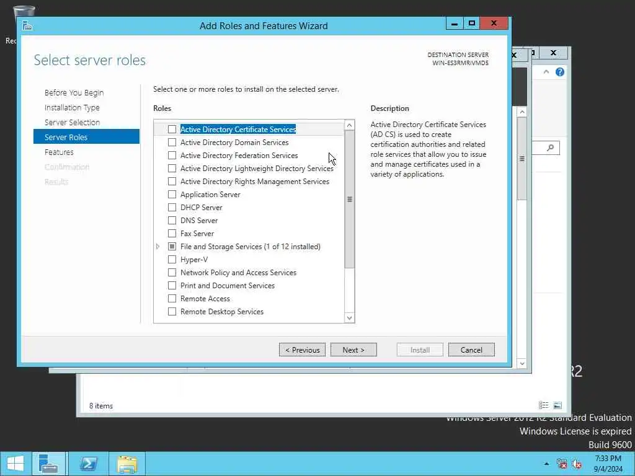Tick Active Directory Federation Services checkbox
The image size is (635, 476).
tap(172, 156)
